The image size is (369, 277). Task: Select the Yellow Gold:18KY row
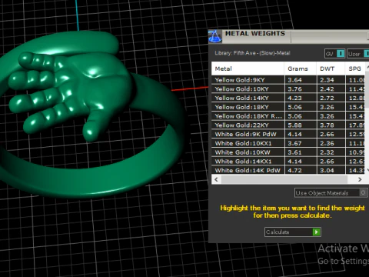pos(288,107)
